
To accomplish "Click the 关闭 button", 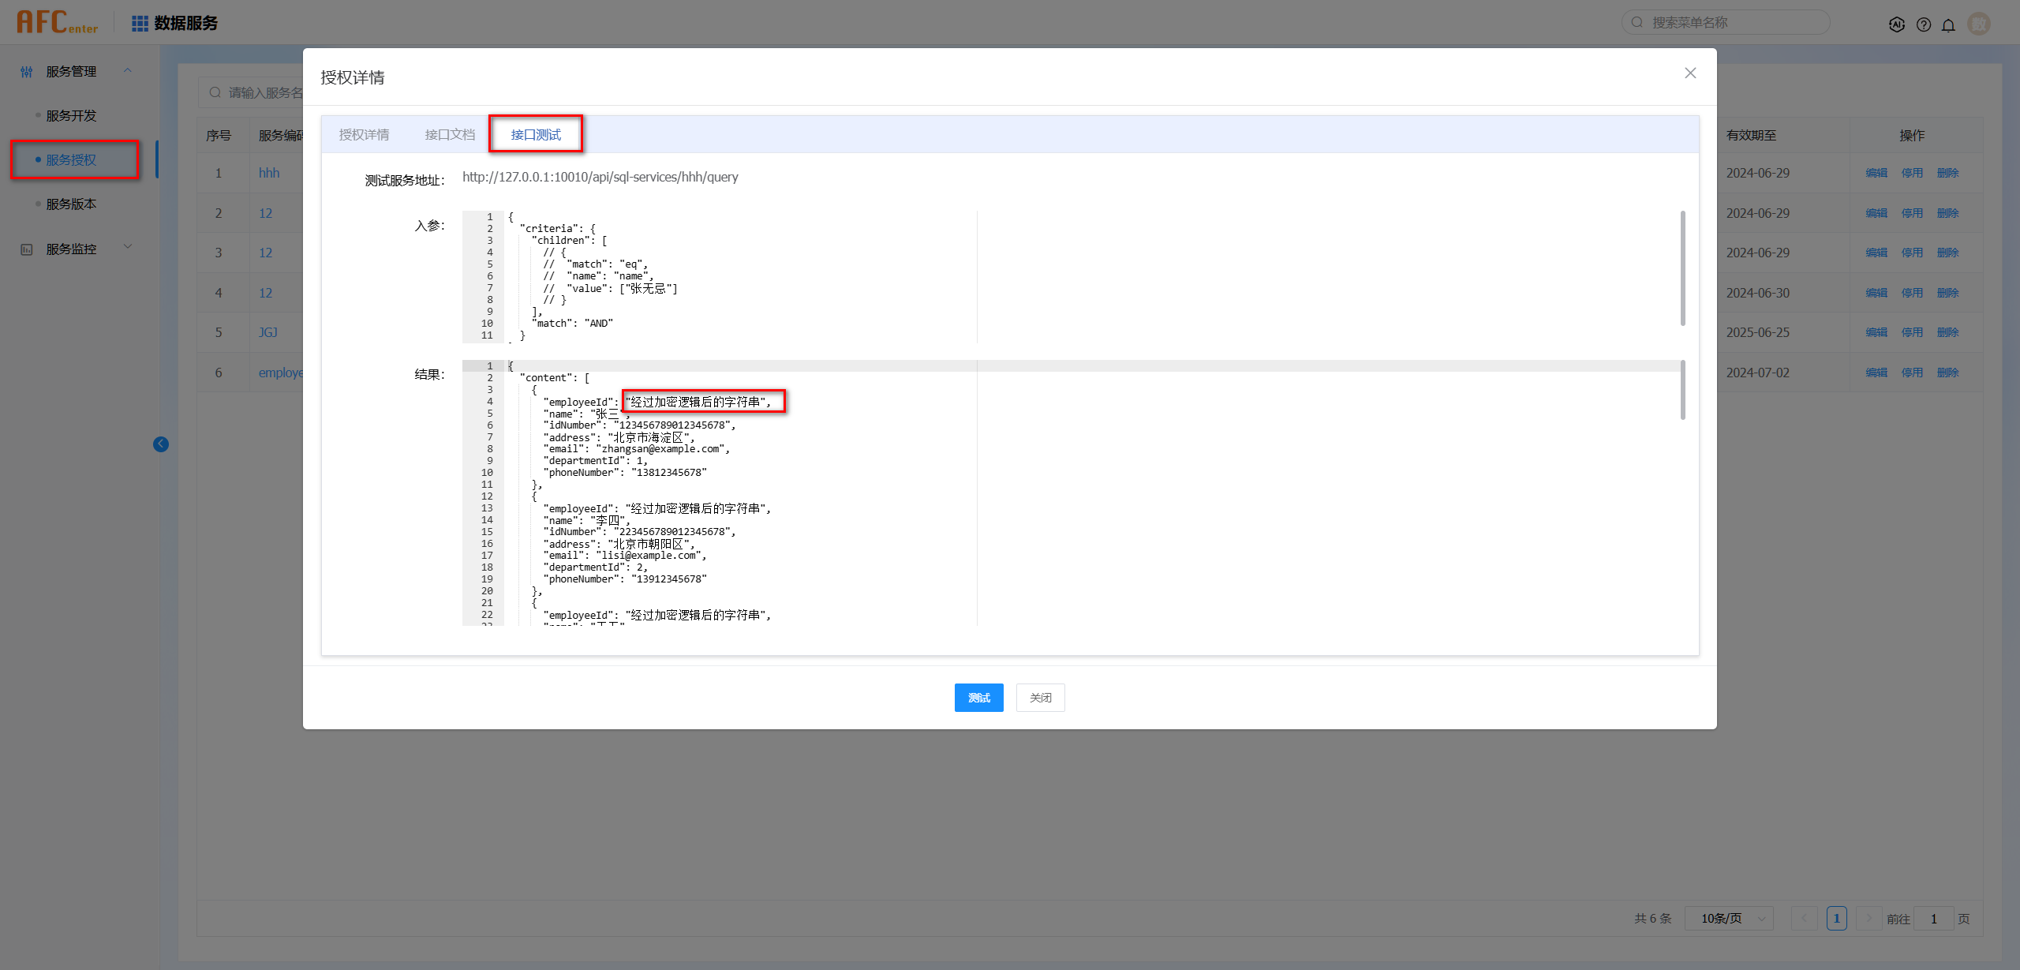I will pos(1040,698).
